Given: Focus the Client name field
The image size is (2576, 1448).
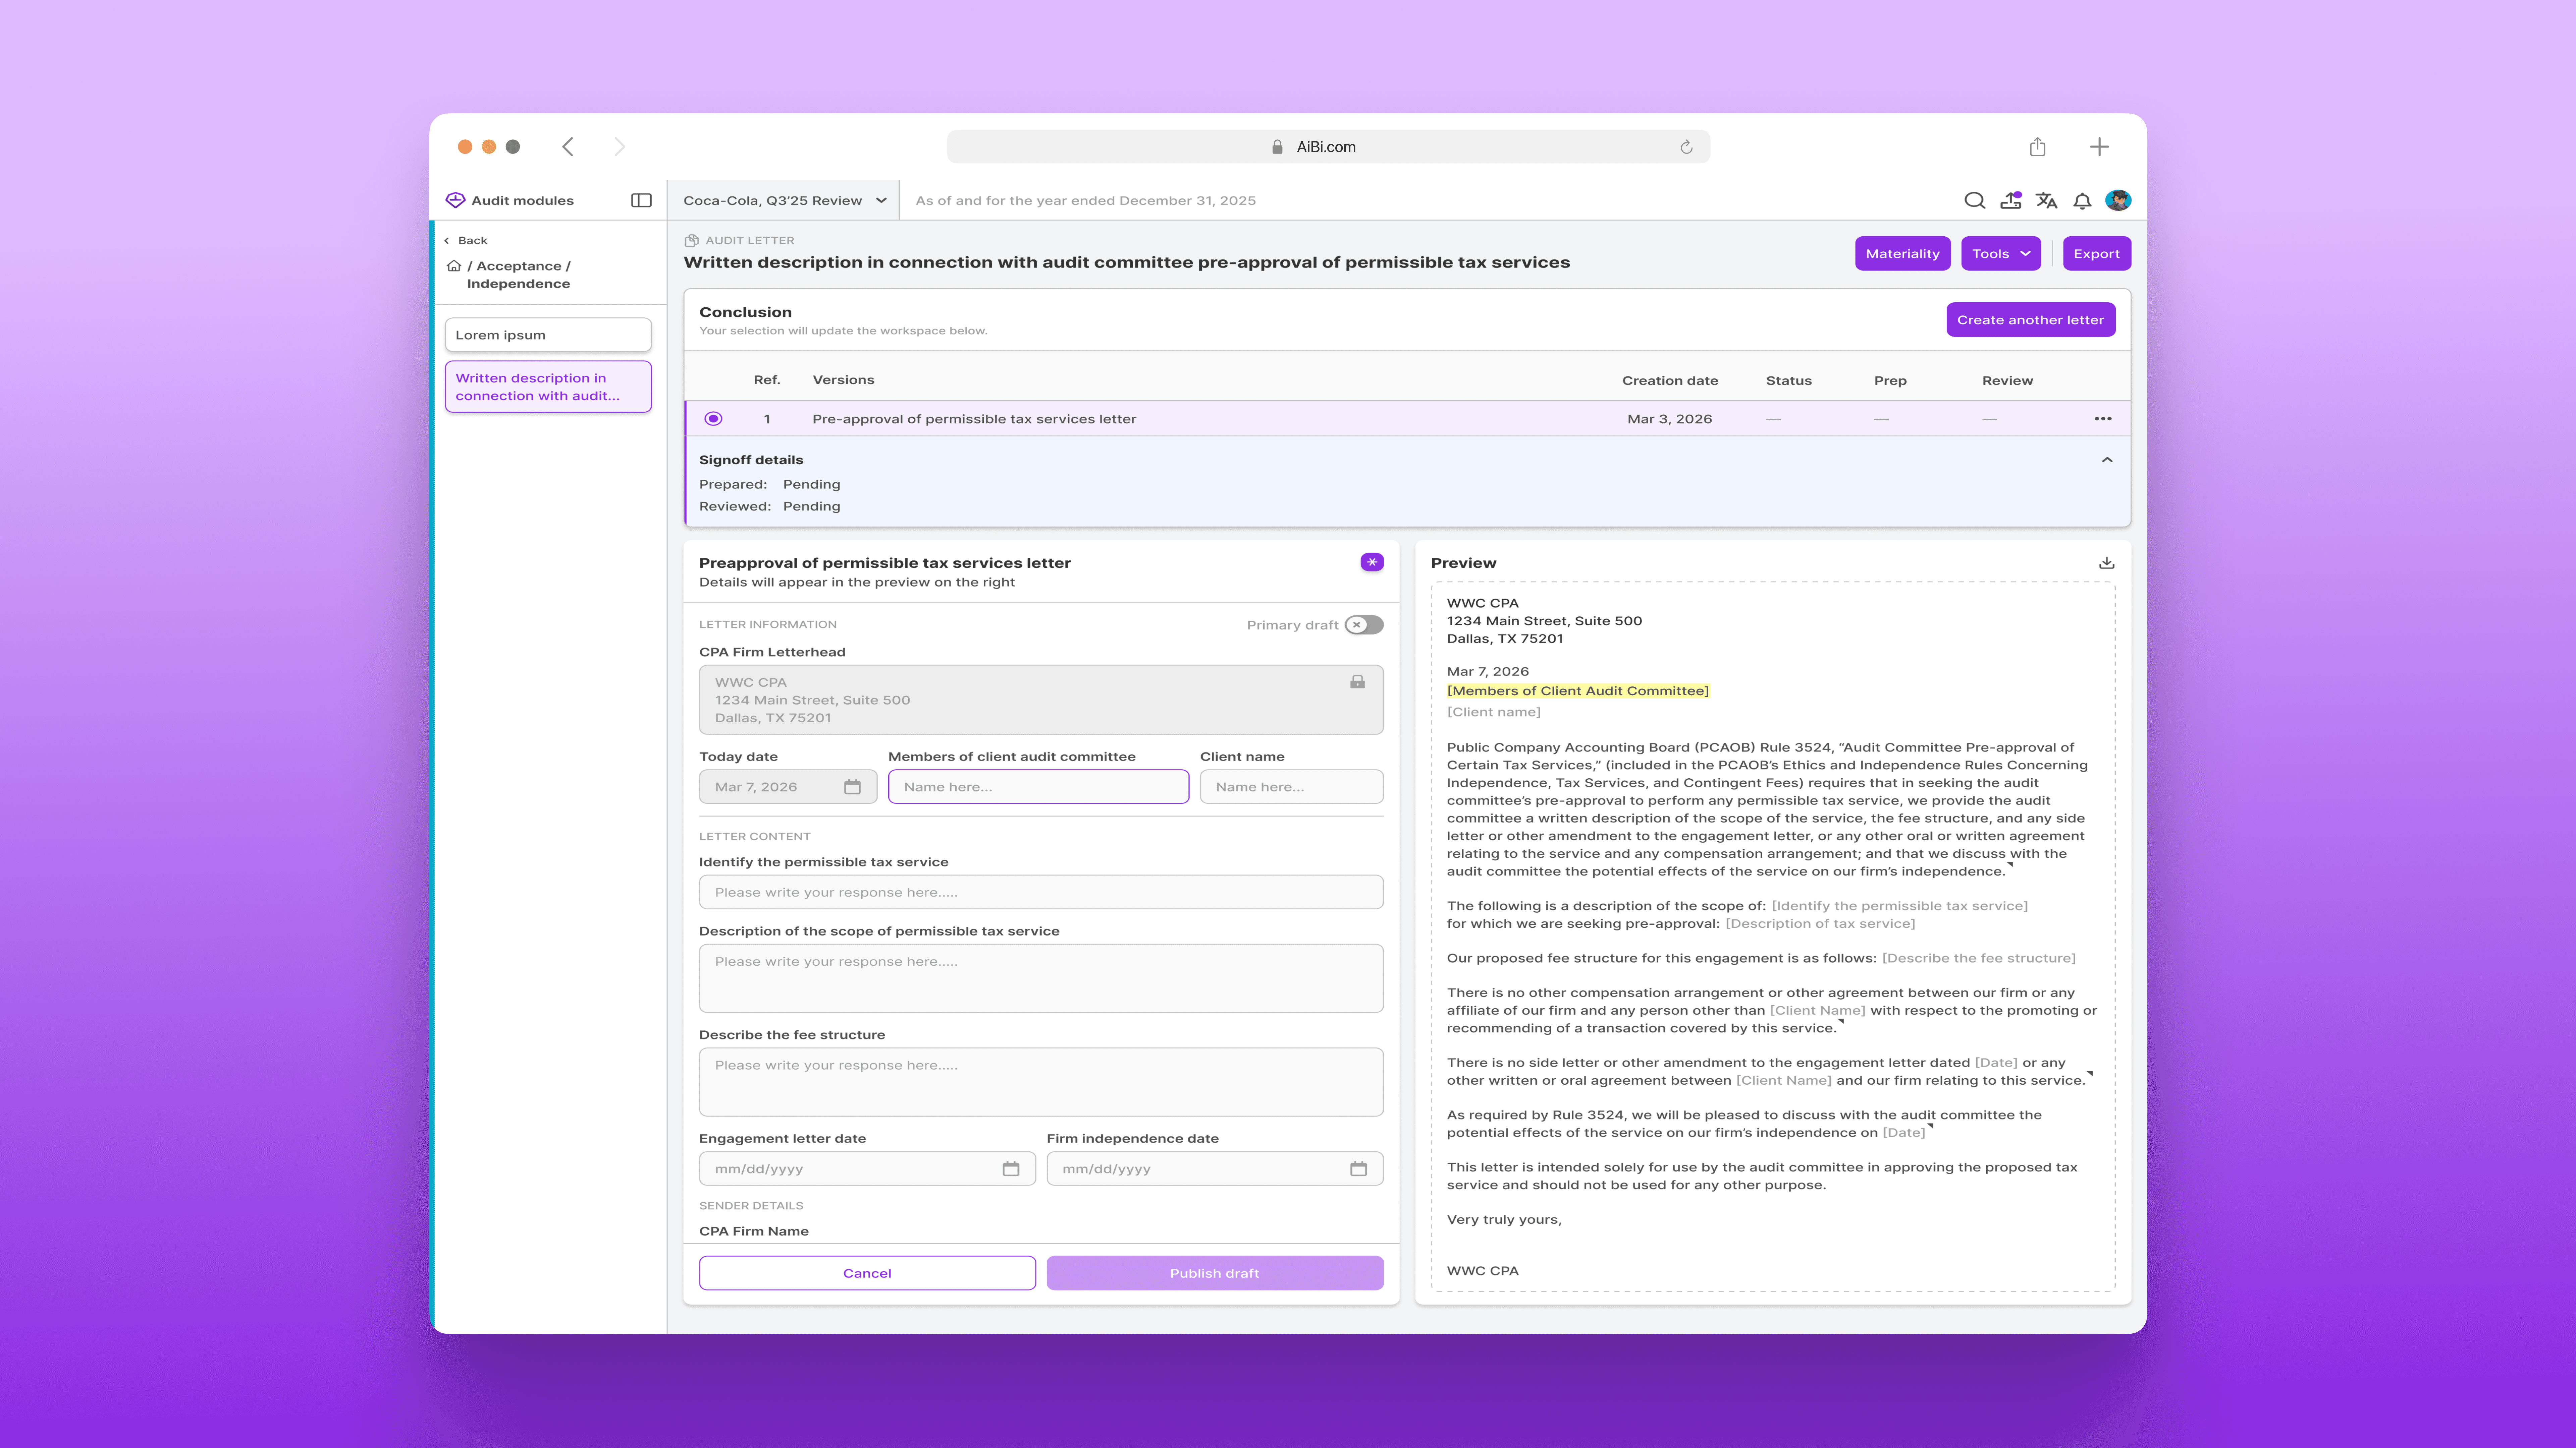Looking at the screenshot, I should tap(1292, 786).
